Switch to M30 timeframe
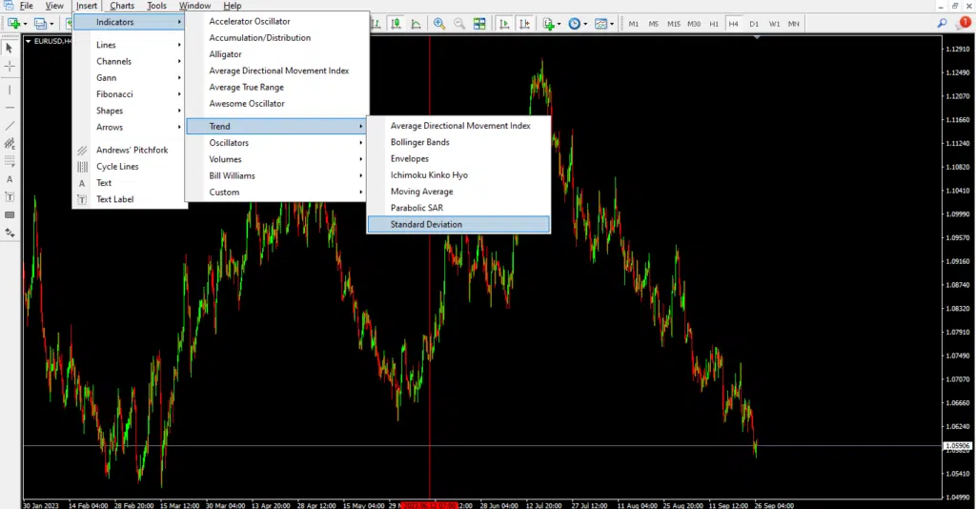The image size is (976, 509). point(694,24)
